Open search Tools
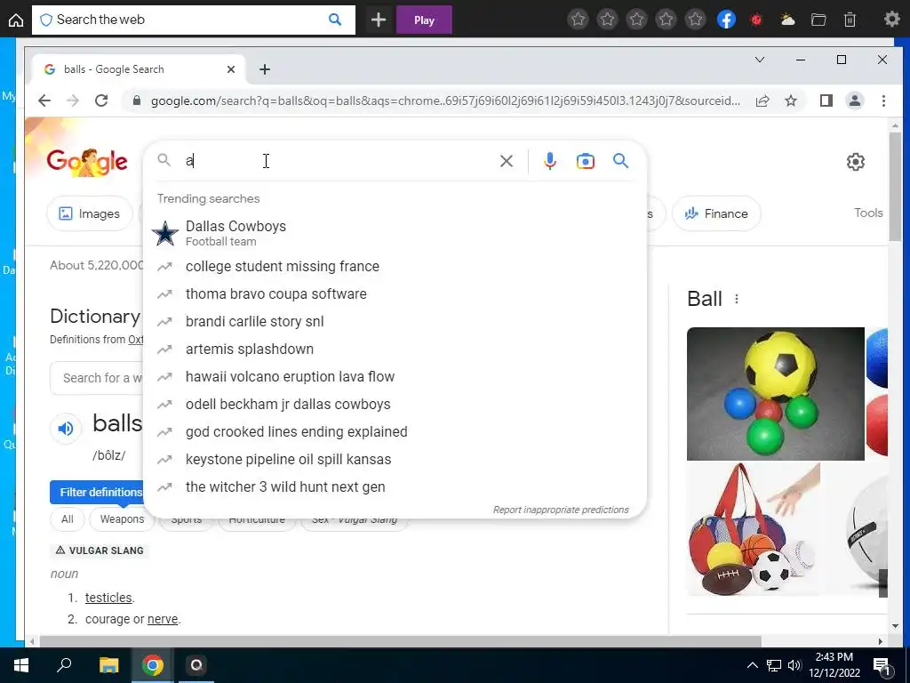The image size is (910, 683). tap(868, 213)
